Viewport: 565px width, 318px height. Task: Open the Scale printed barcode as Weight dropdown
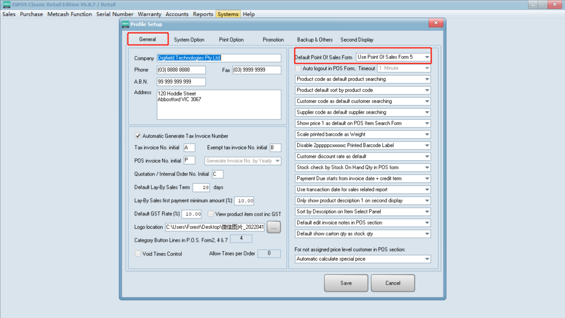pos(426,134)
